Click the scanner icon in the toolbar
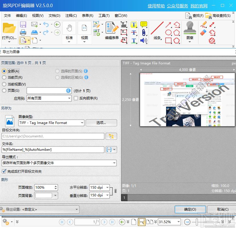Viewport: 236px width, 228px height. [34, 32]
